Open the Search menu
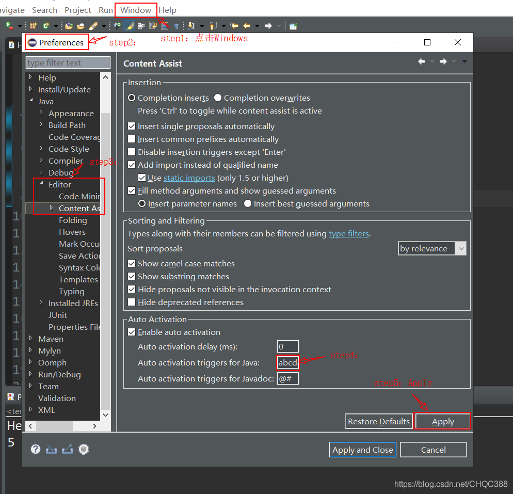This screenshot has width=513, height=494. pyautogui.click(x=44, y=10)
